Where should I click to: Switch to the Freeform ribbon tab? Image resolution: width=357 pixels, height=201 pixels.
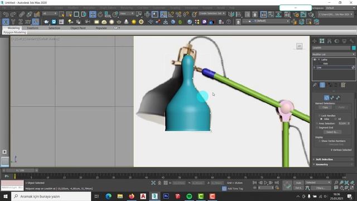click(x=32, y=28)
